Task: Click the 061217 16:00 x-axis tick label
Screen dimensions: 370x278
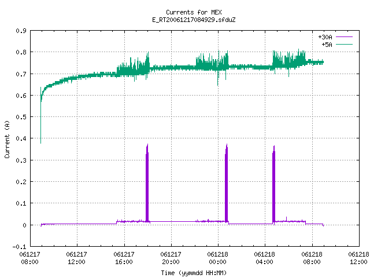Action: 124,258
